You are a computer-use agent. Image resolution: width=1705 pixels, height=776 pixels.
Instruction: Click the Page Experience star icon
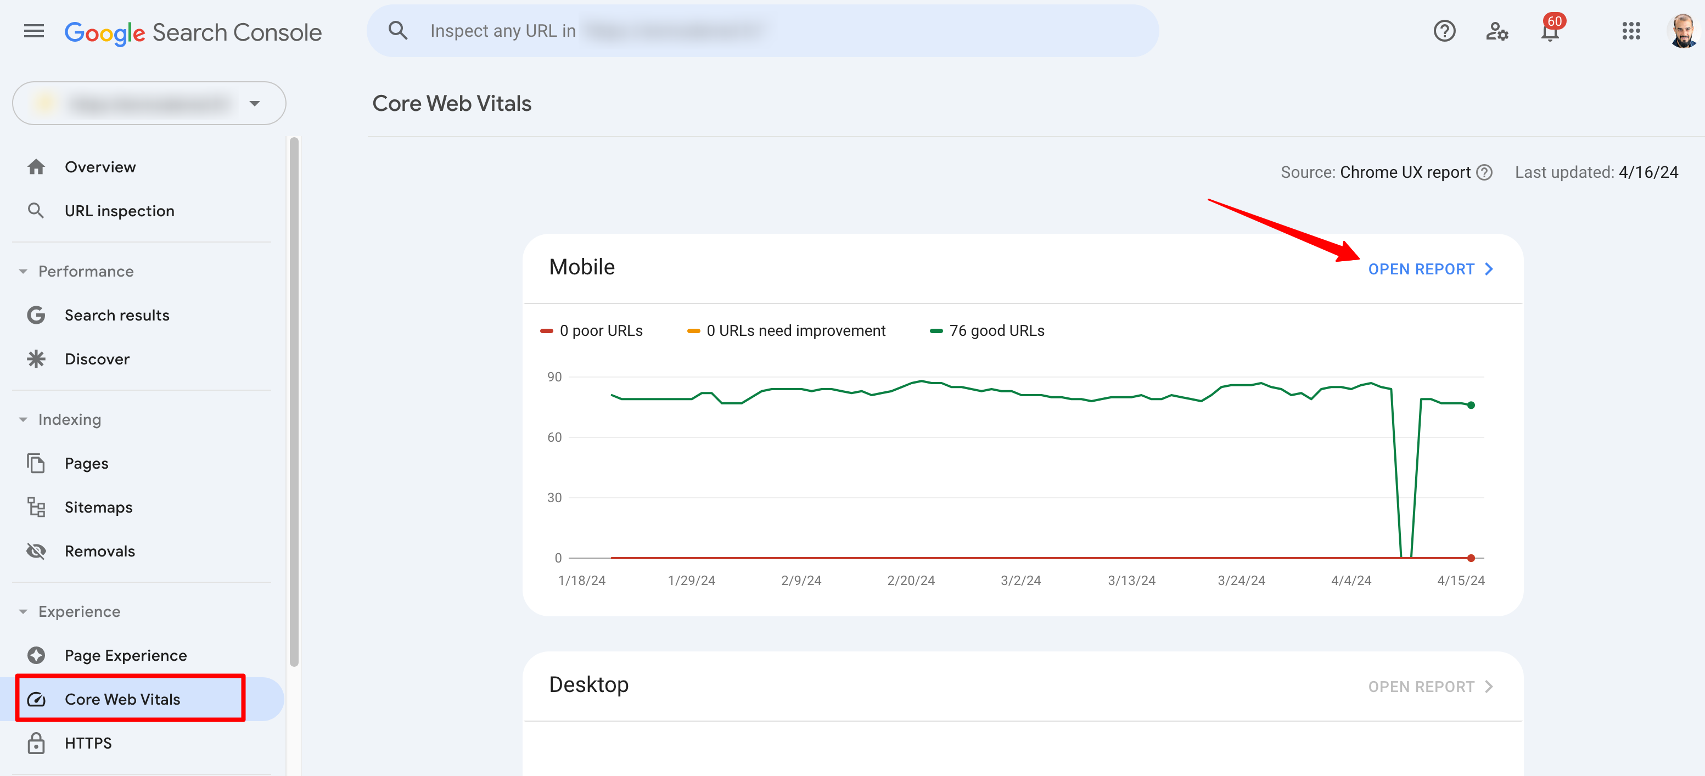(x=36, y=655)
